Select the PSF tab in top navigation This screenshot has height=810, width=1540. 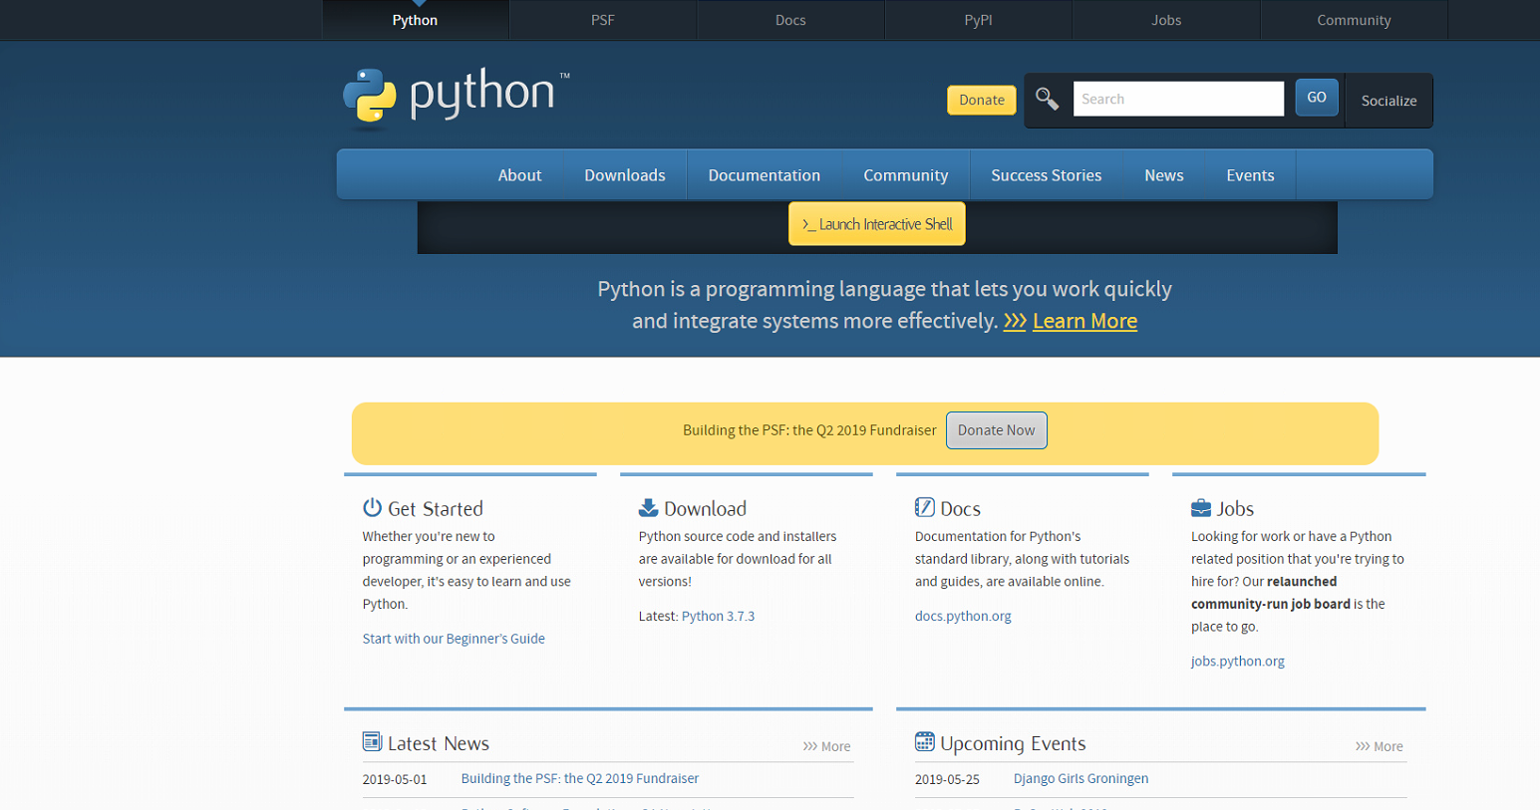pyautogui.click(x=603, y=19)
